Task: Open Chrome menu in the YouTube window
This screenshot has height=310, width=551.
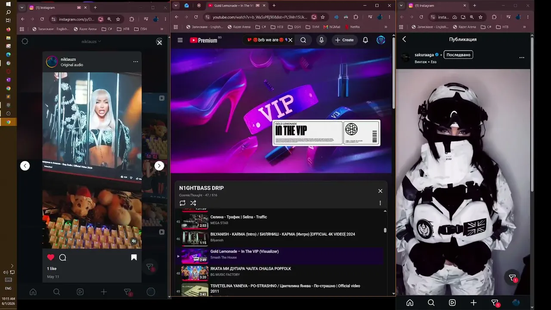Action: pos(390,17)
